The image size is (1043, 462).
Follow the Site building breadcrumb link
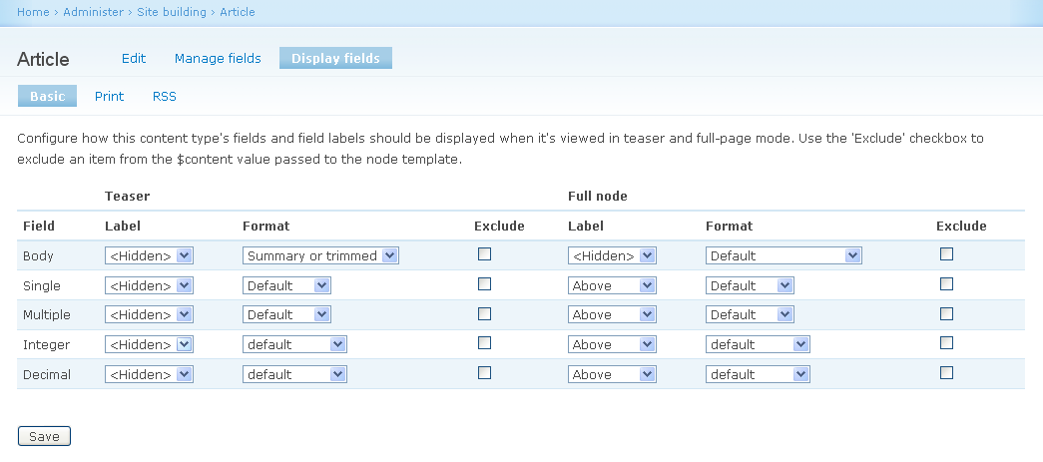[172, 12]
